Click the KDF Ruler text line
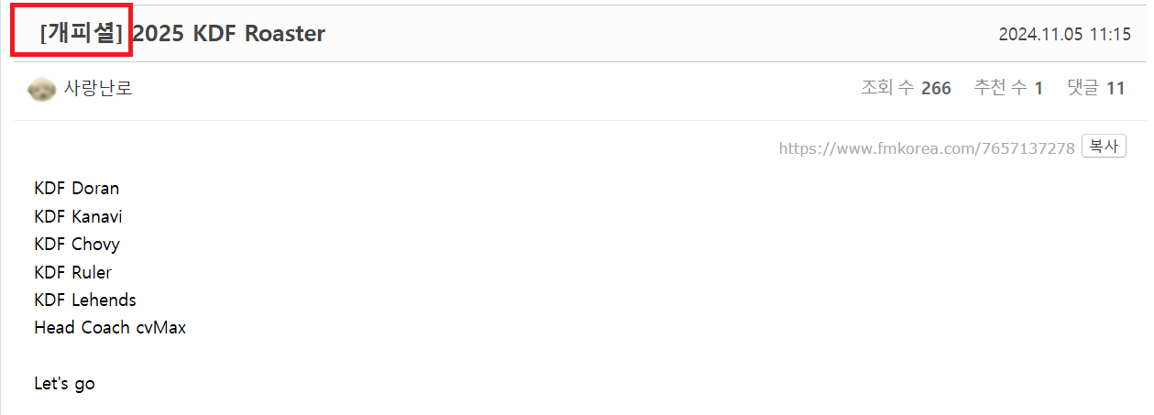This screenshot has height=415, width=1154. [x=72, y=272]
